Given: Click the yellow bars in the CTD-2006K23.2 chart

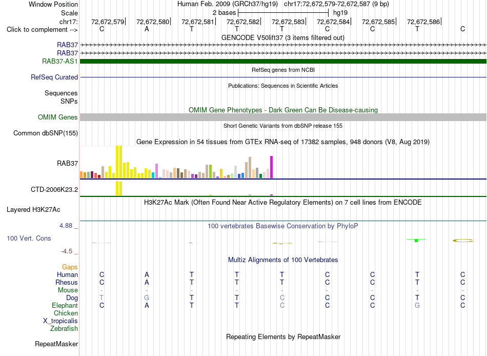Looking at the screenshot, I should tap(119, 188).
